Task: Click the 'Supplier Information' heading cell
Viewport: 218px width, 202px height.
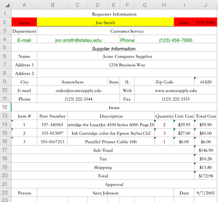Action: 114,48
